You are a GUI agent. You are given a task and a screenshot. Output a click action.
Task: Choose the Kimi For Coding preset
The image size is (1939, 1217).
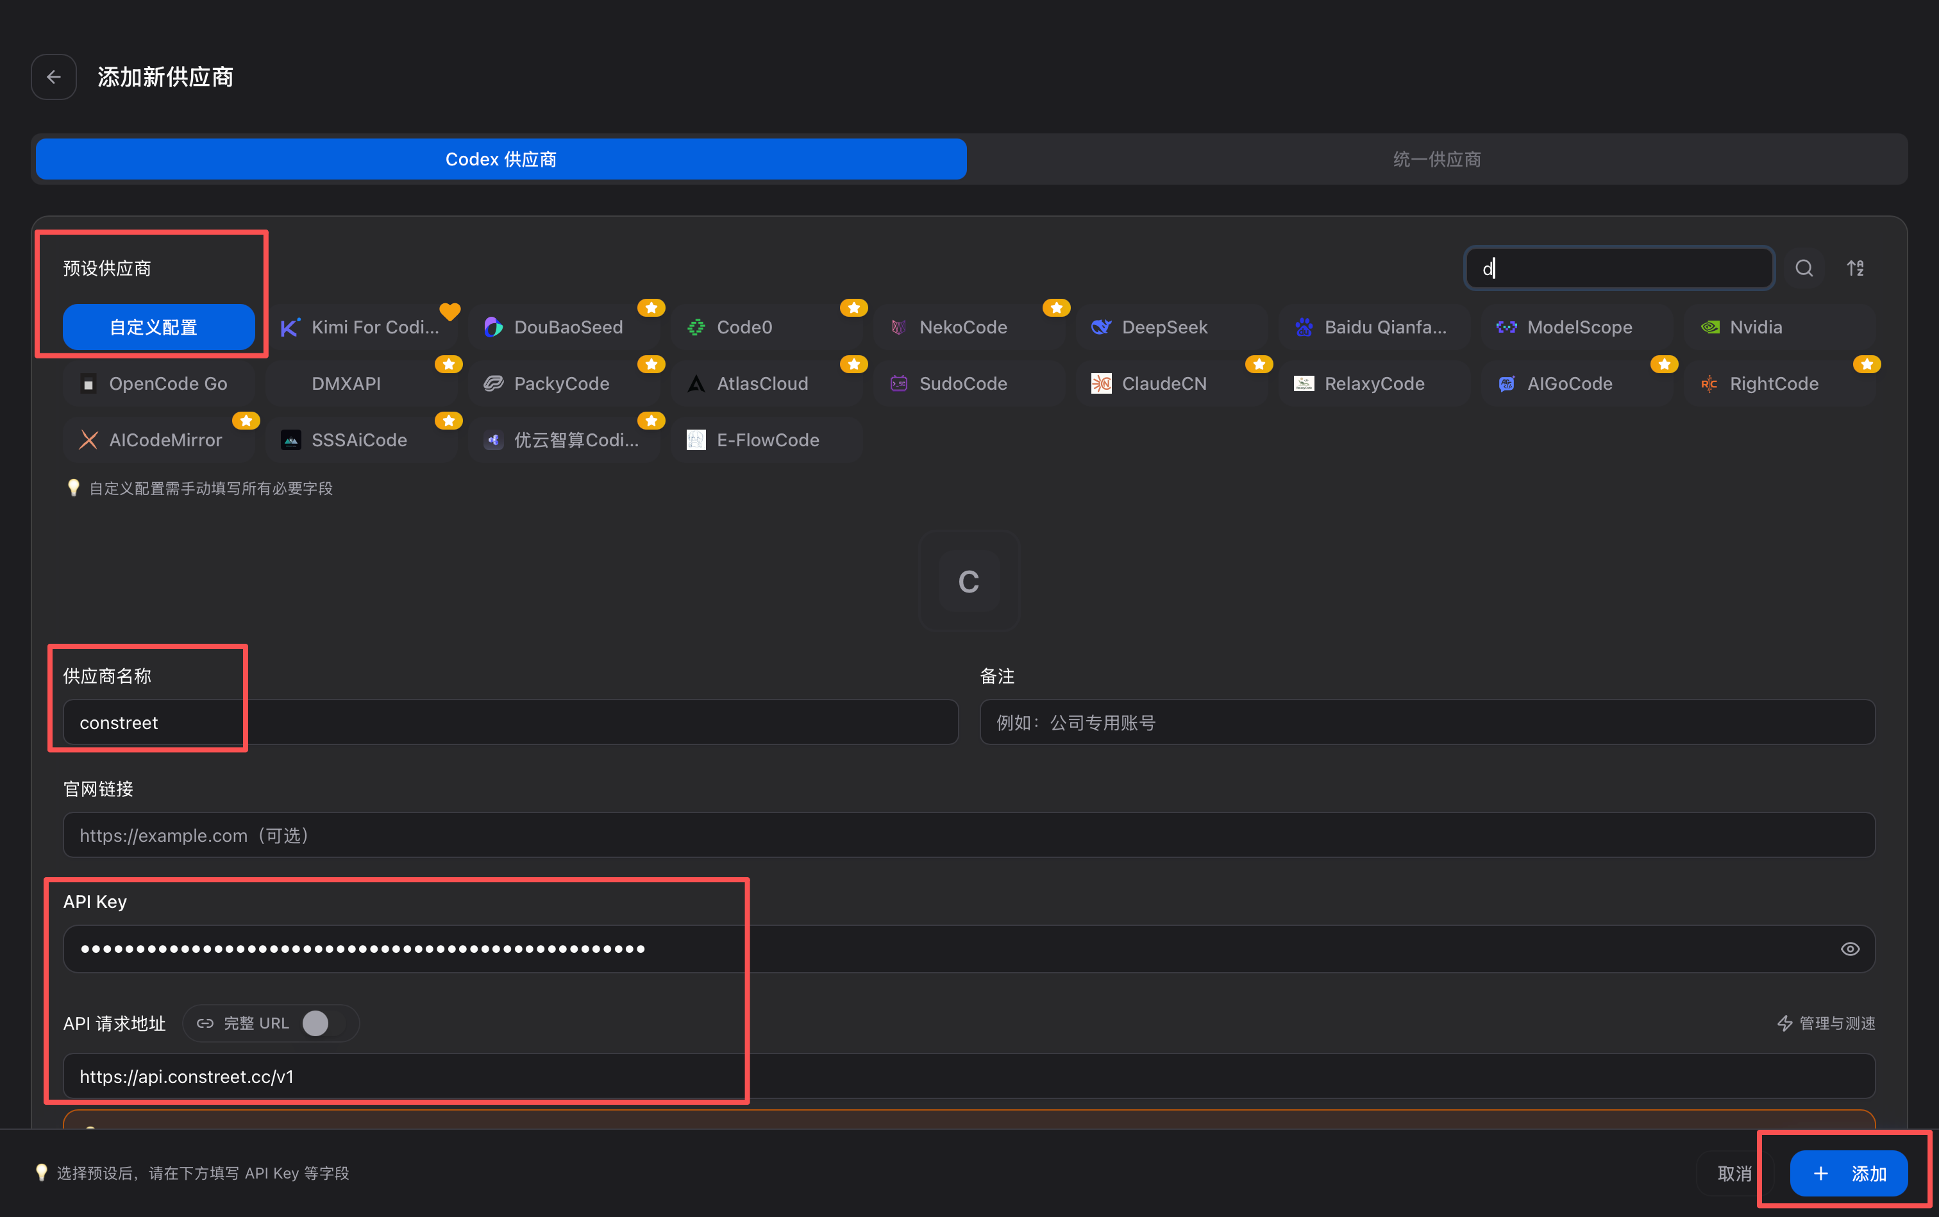pyautogui.click(x=362, y=327)
